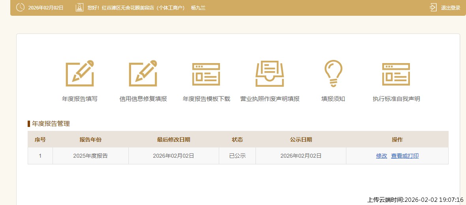This screenshot has width=466, height=205.
Task: Click 修改 for the 2025年度报告 row
Action: [x=381, y=156]
